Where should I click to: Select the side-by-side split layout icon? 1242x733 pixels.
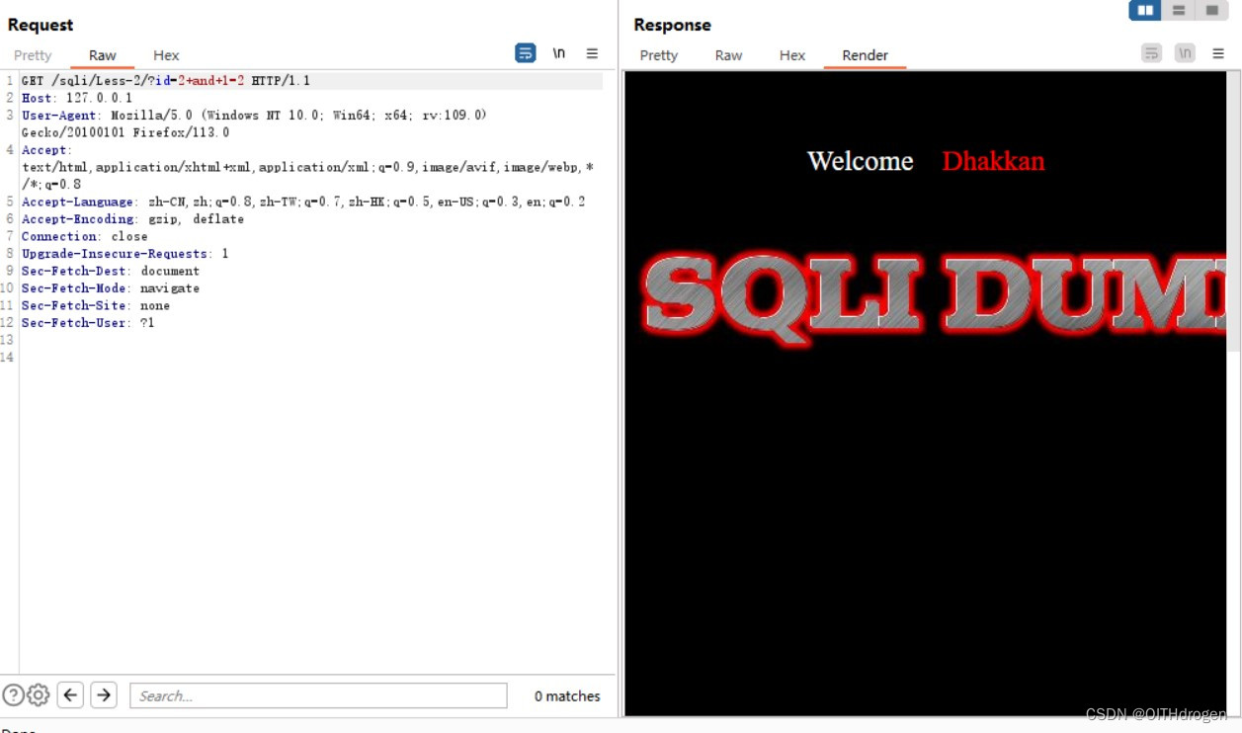1145,10
